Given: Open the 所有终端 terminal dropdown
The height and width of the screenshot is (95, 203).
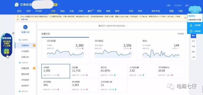Looking at the screenshot, I should (182, 34).
